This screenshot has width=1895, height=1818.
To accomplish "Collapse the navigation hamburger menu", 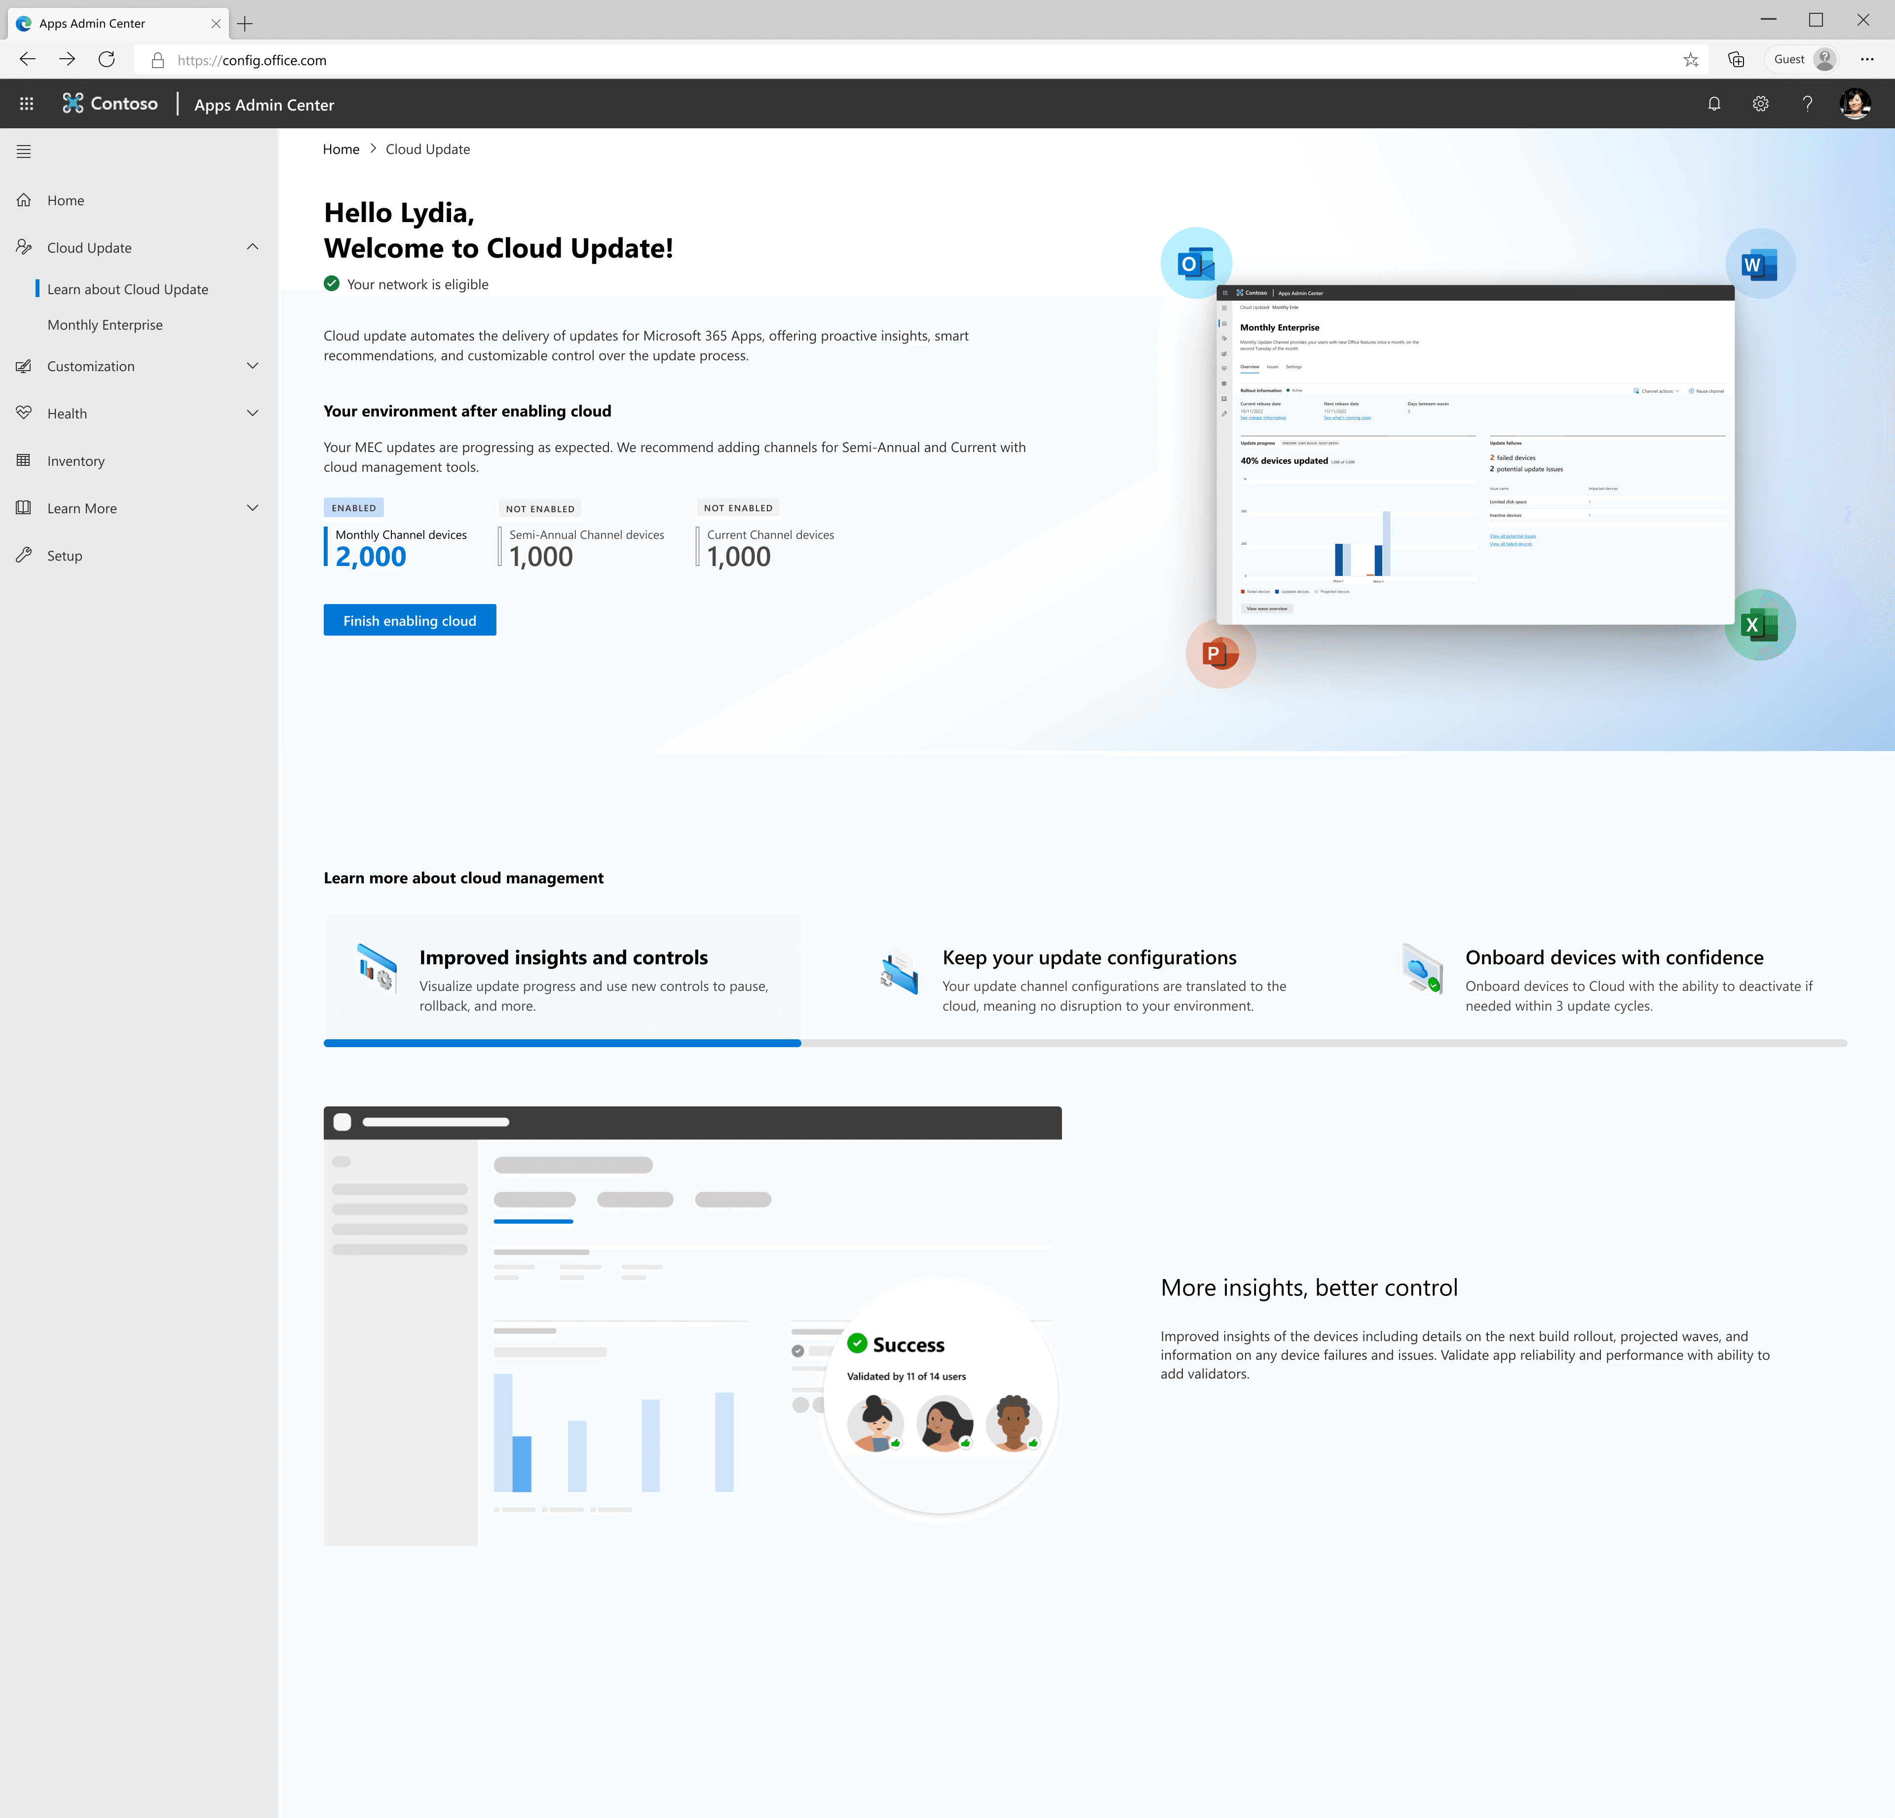I will tap(24, 152).
